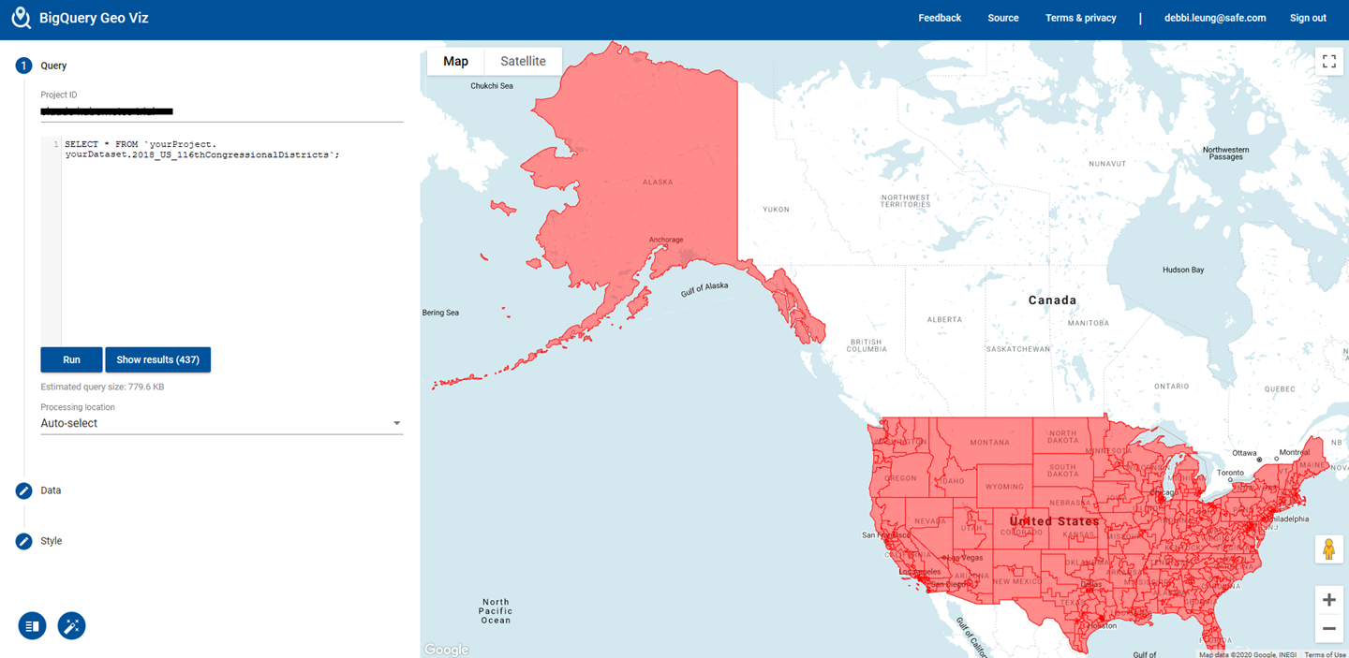Click the Data step pencil icon
The height and width of the screenshot is (658, 1349).
23,490
